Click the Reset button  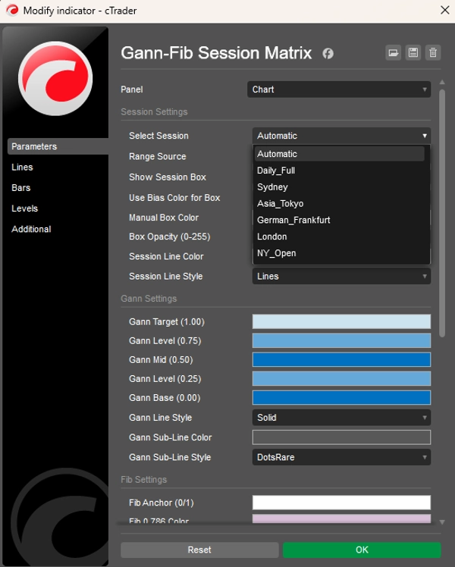(x=199, y=550)
